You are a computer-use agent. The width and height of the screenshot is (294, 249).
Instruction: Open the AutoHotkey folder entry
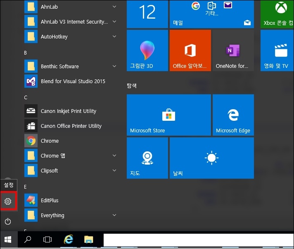71,36
